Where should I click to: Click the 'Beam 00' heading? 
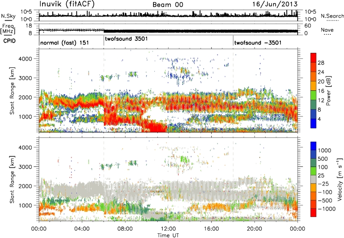pyautogui.click(x=168, y=5)
